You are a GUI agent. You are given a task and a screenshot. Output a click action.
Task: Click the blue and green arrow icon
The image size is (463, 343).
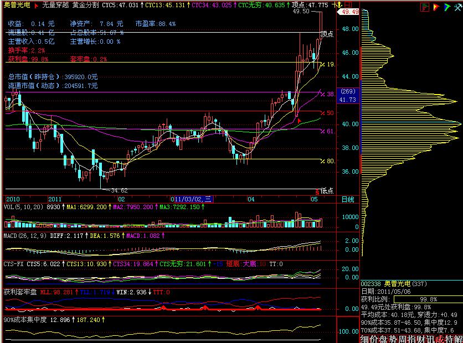click(x=447, y=7)
